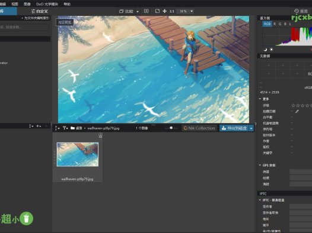Open the sort order dropdown in browser bar
The height and width of the screenshot is (233, 312).
click(58, 128)
